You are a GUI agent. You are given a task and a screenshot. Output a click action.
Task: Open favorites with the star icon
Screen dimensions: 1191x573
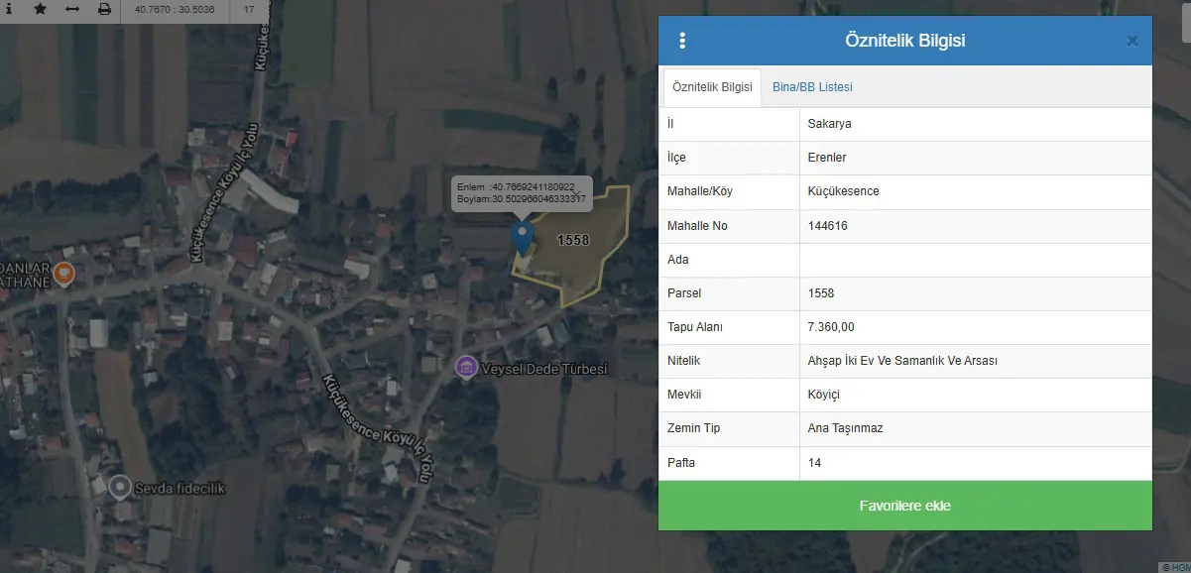click(40, 9)
